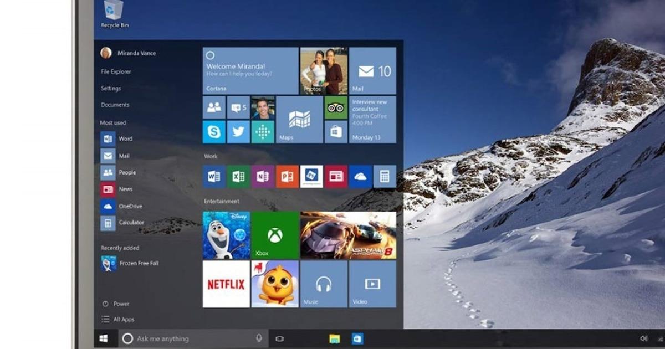Click the Ask me anything search box

192,338
